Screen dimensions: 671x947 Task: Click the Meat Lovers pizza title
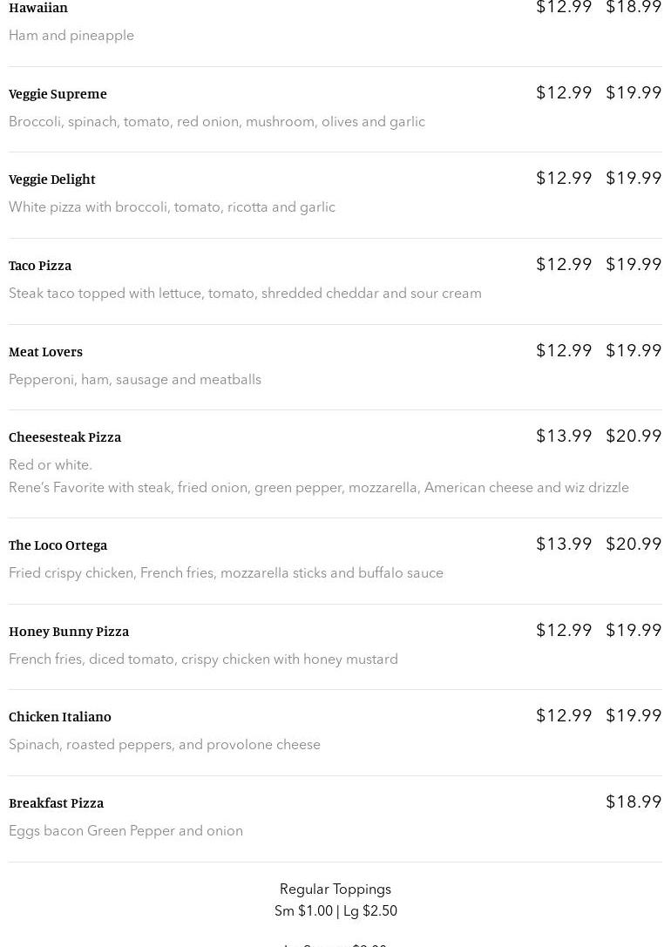pos(45,351)
